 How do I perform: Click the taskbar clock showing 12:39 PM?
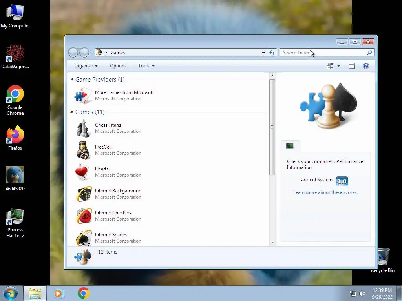pos(382,294)
